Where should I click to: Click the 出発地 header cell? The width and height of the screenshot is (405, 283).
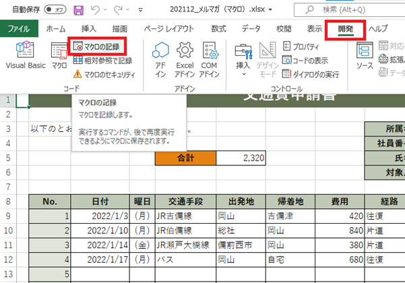tap(241, 202)
